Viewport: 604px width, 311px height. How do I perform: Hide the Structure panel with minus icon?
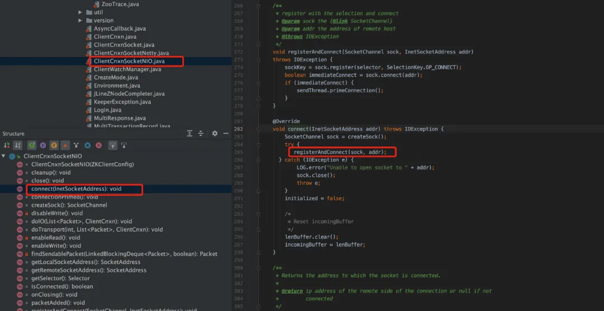(226, 133)
